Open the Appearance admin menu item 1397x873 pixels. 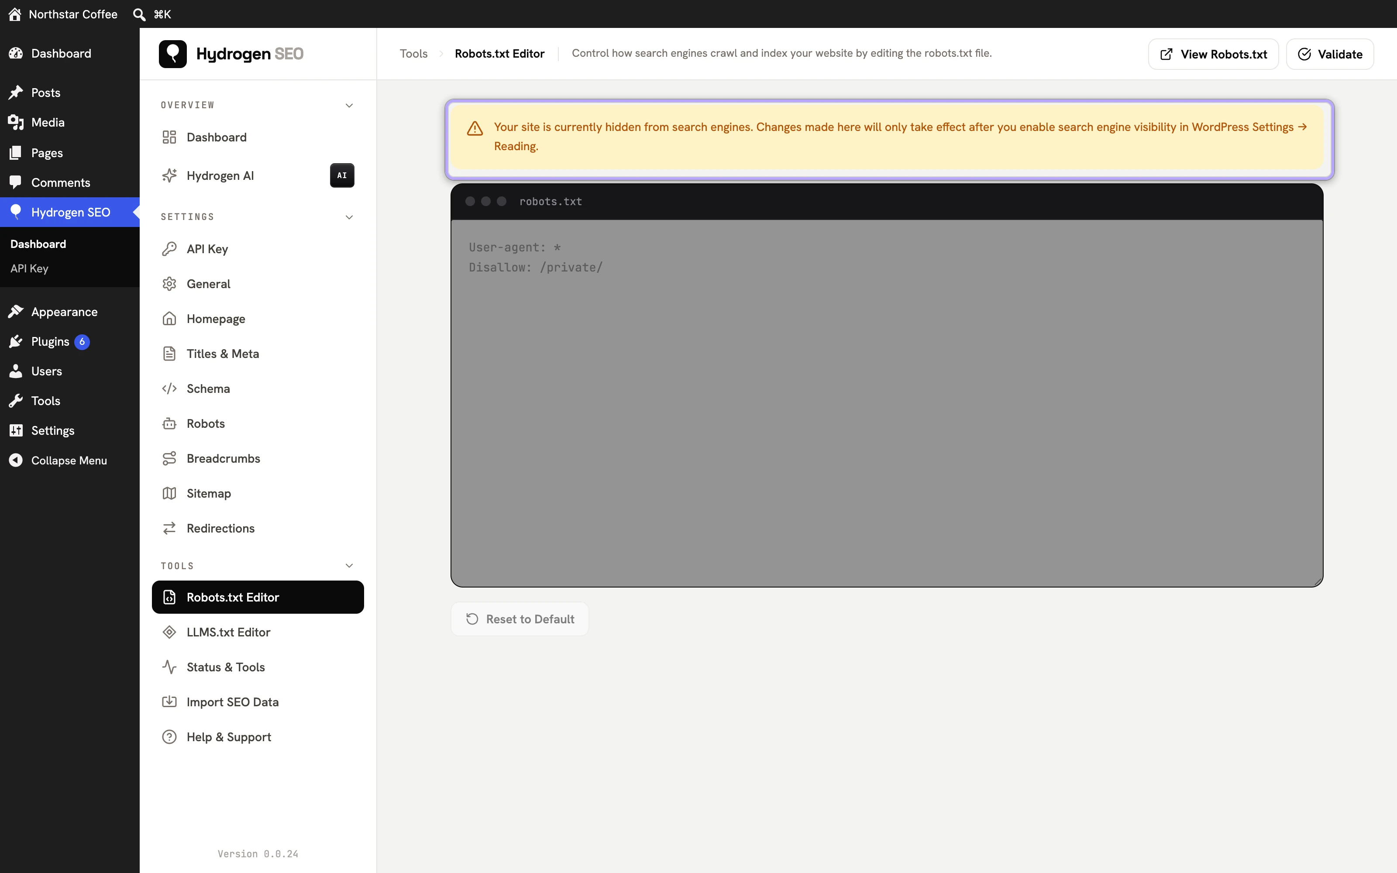70,312
